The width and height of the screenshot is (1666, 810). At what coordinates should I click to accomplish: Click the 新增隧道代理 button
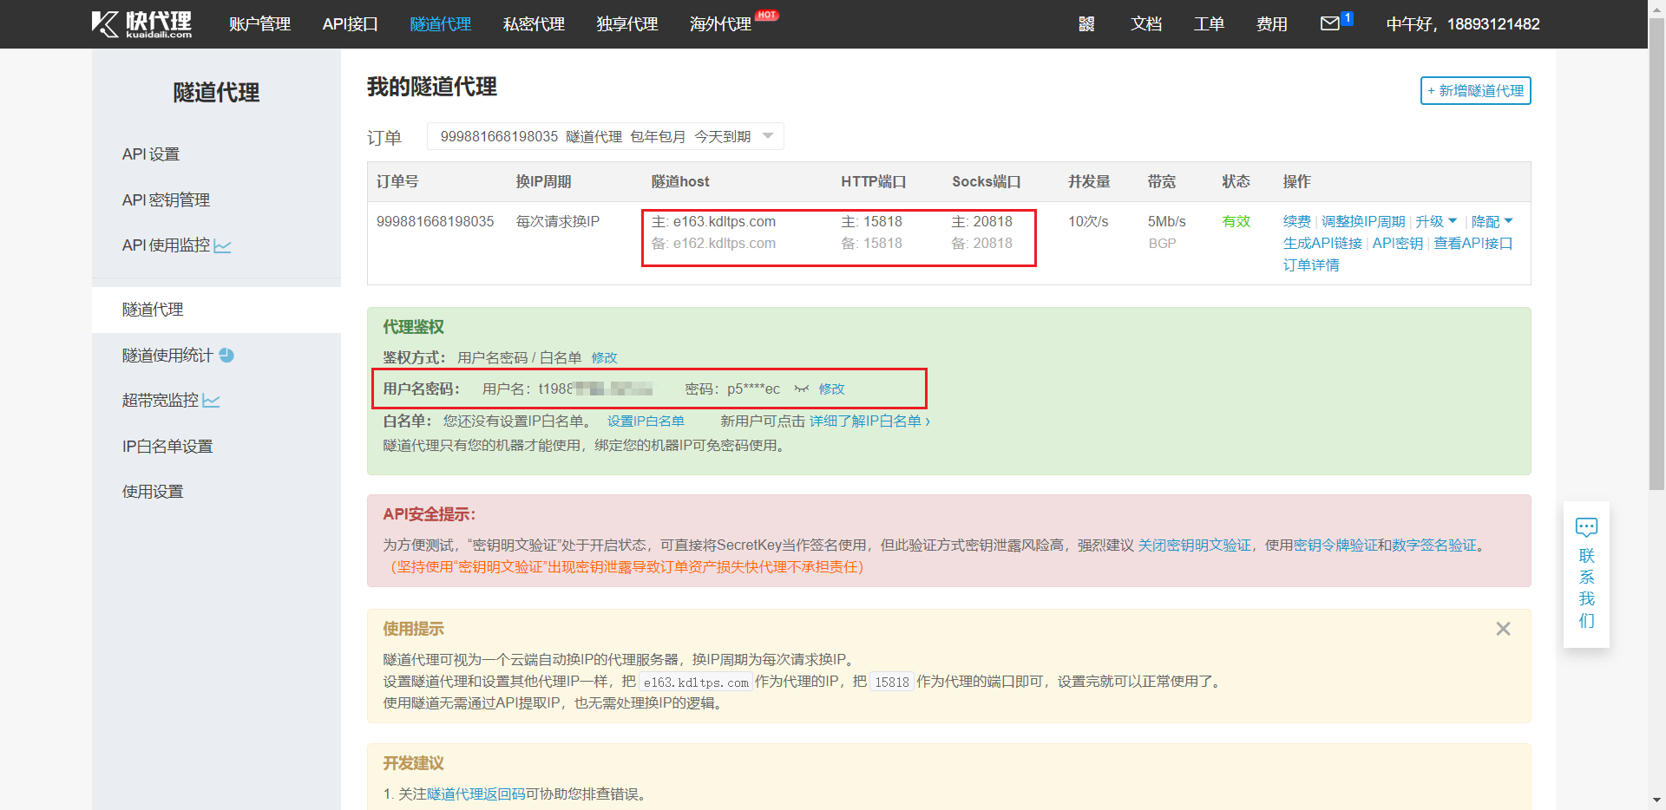(1475, 91)
